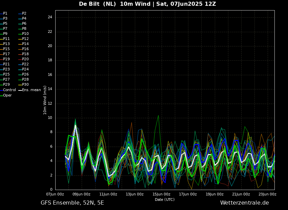288x210 pixels.
Task: Click the 13Jun 00z x-axis label
Action: click(135, 194)
